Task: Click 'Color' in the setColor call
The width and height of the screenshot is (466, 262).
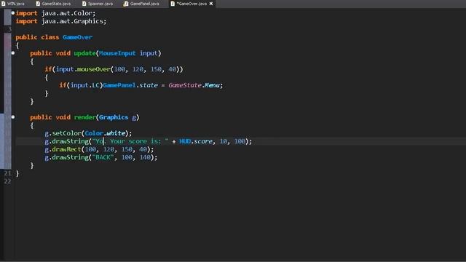Action: click(94, 133)
